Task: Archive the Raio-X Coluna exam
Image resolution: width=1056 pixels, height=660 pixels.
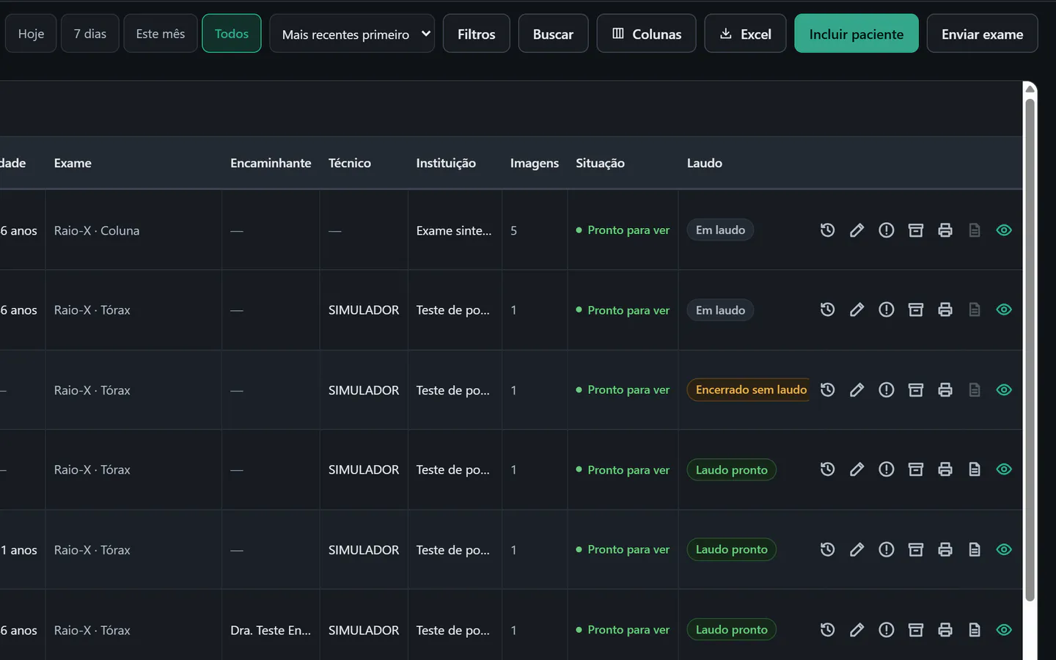Action: 915,230
